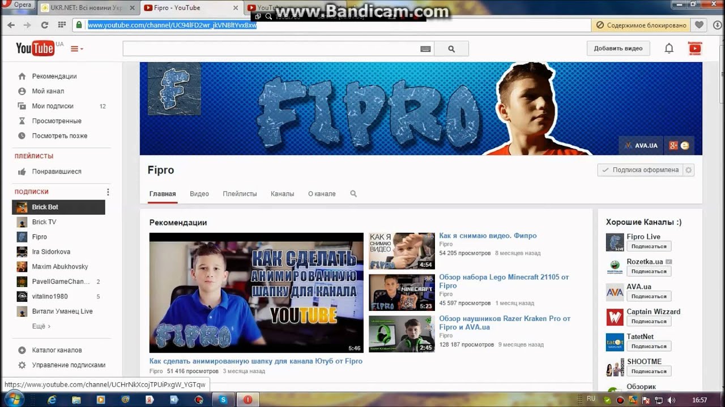Open subscription settings gear
Screen dimensions: 725x407
pos(689,170)
